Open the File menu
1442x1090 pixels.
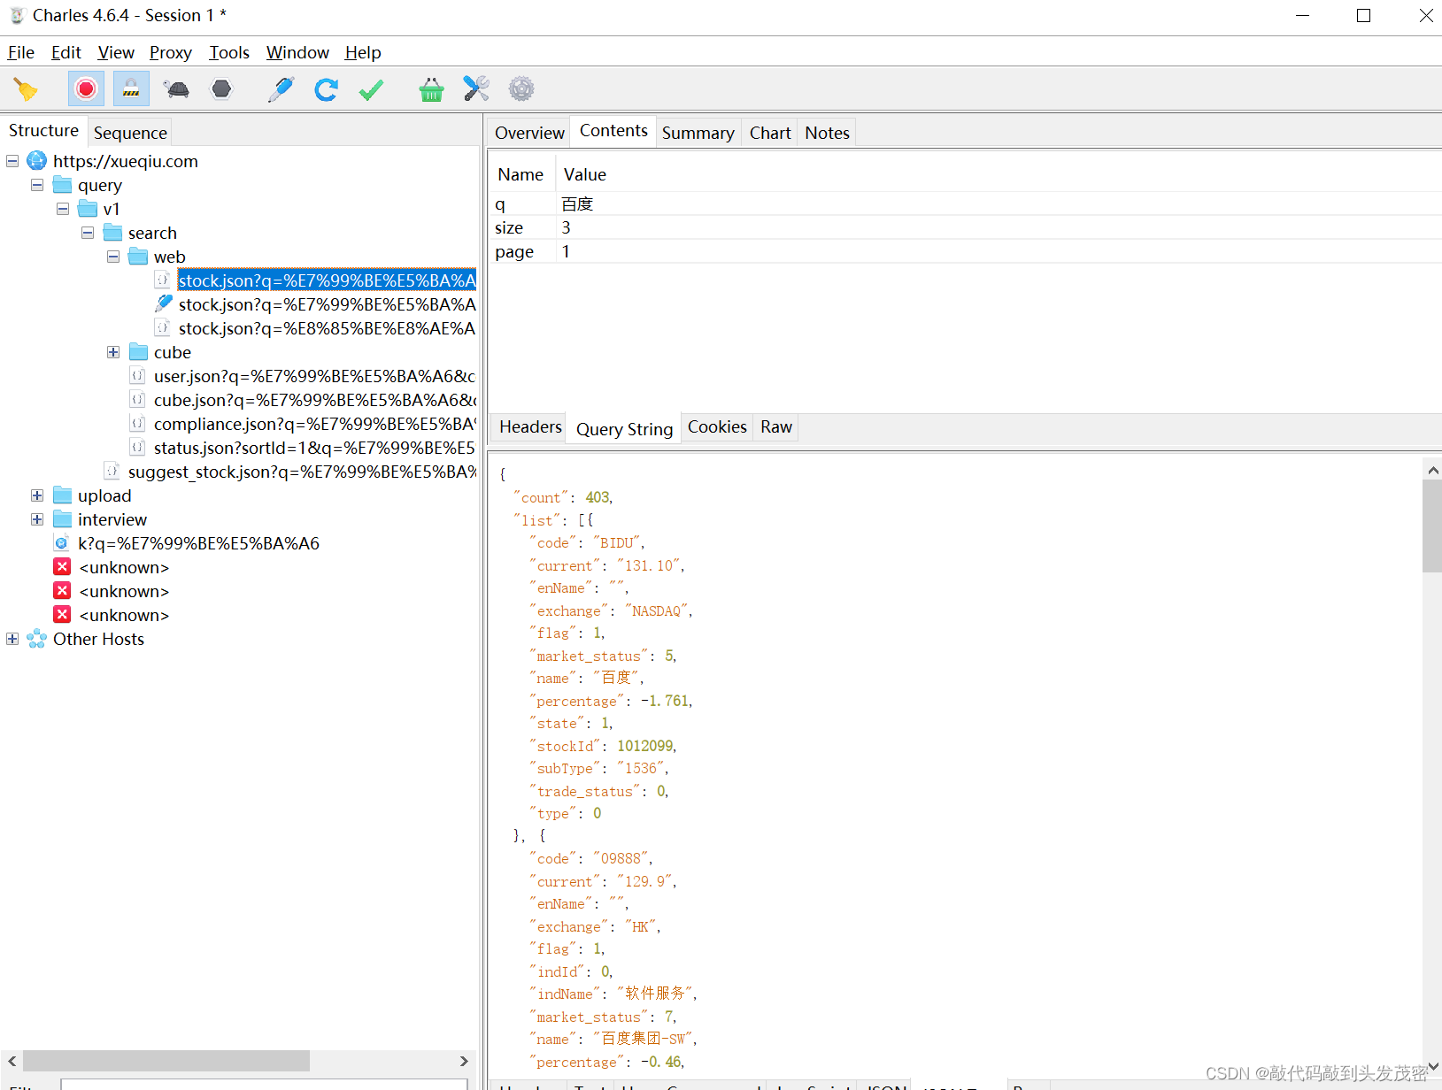tap(20, 53)
